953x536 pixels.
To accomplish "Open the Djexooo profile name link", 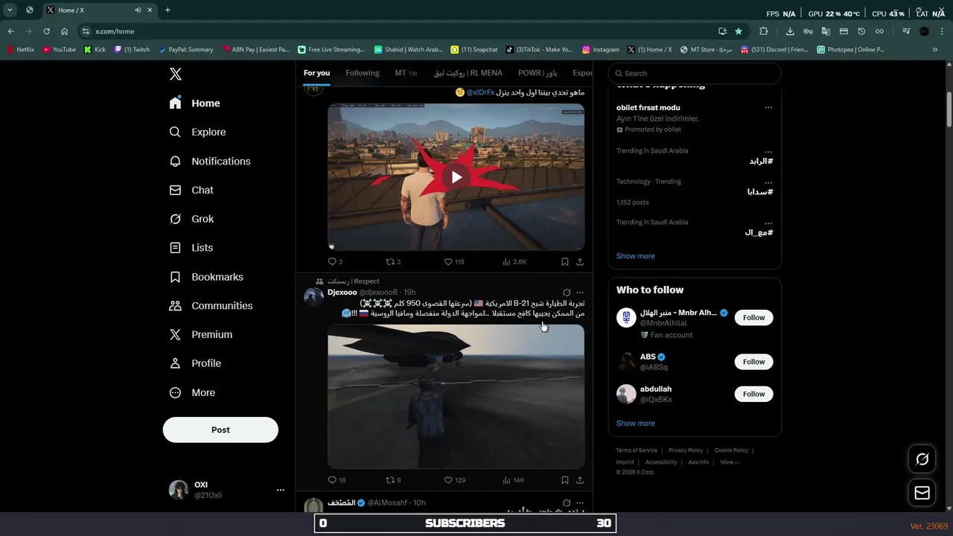I will tap(342, 293).
